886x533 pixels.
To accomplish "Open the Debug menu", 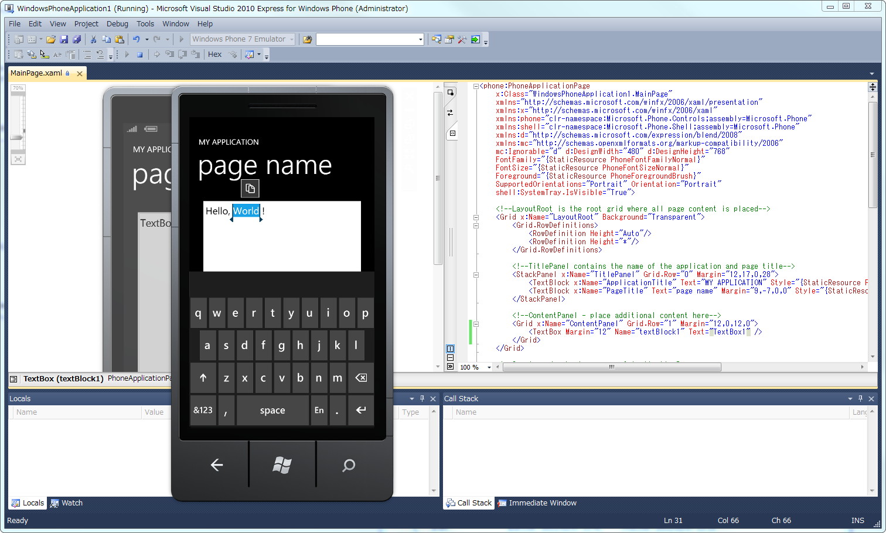I will (117, 24).
